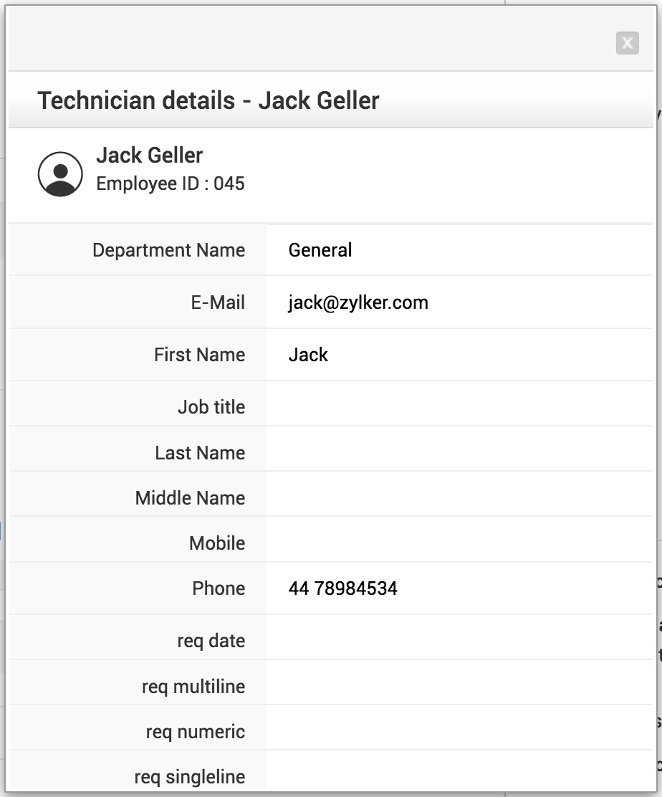Click the Jack Geller profile avatar icon
The width and height of the screenshot is (662, 797).
60,174
